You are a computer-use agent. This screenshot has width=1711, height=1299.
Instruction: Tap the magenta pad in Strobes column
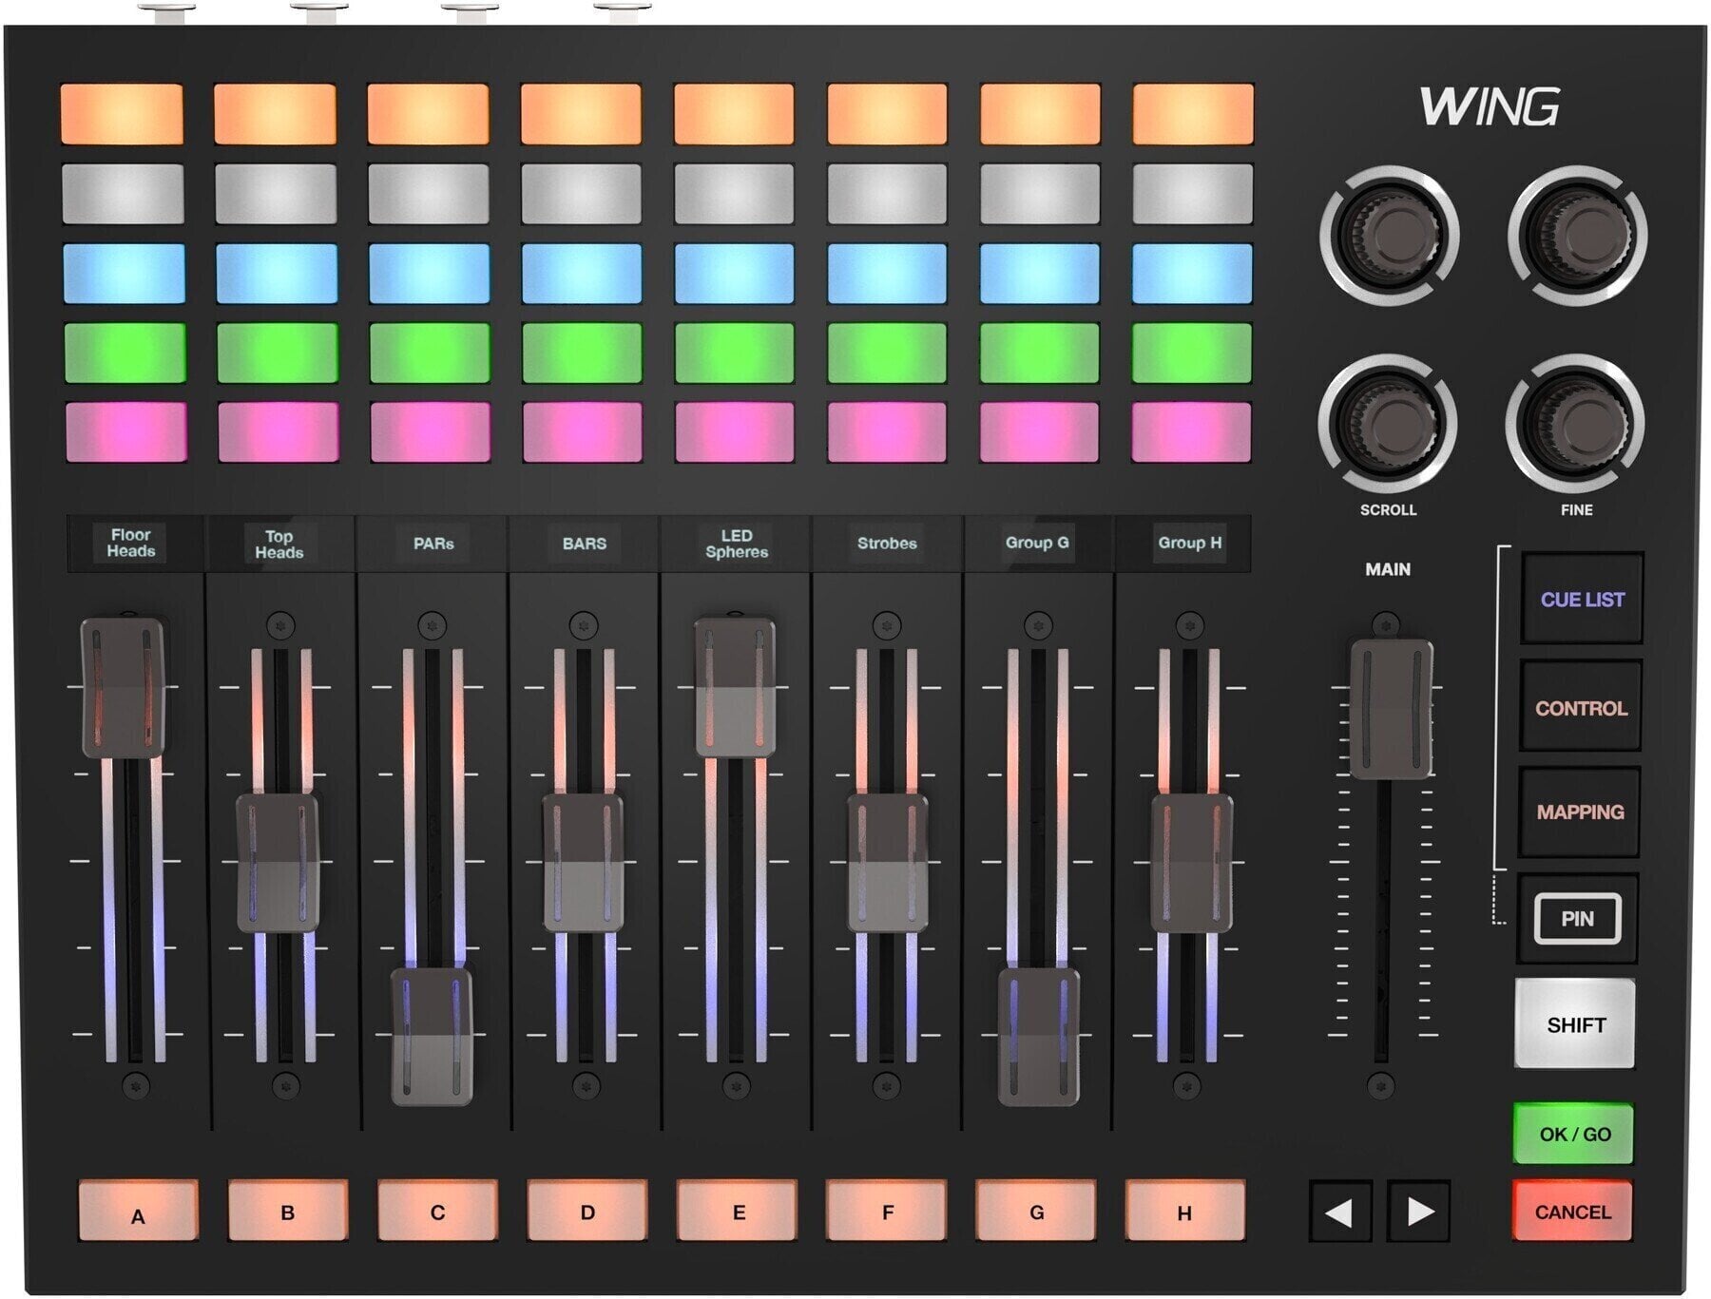point(887,432)
